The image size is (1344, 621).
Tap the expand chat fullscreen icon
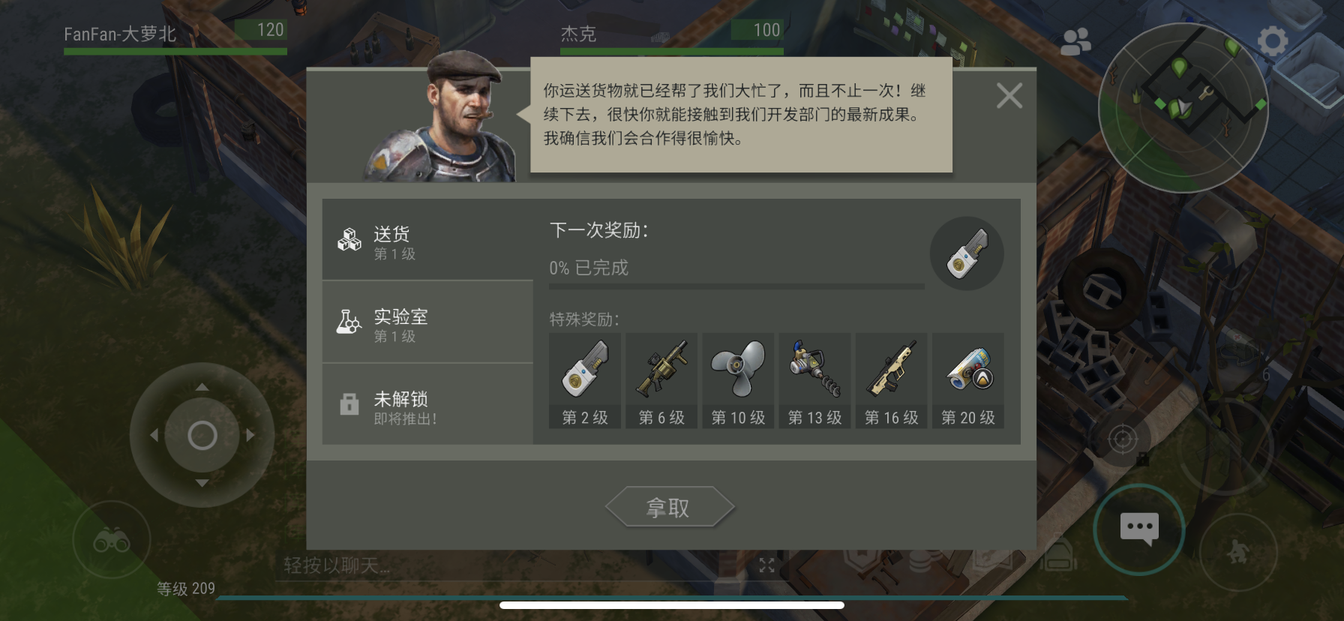[x=766, y=565]
